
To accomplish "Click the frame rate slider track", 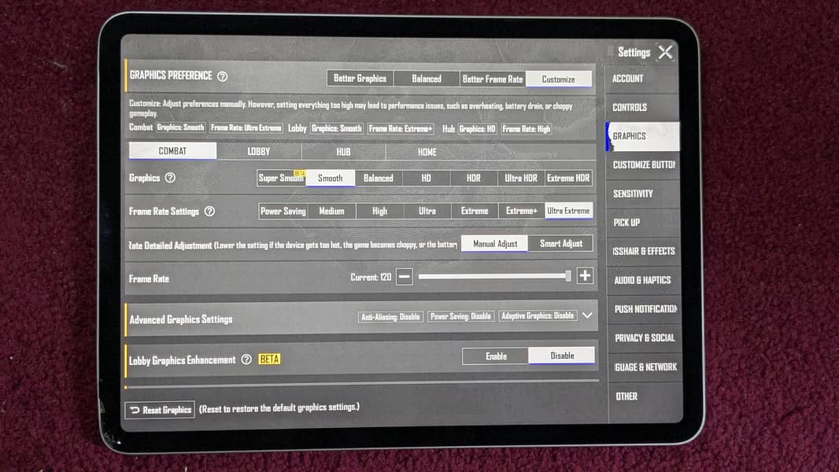I will click(495, 276).
